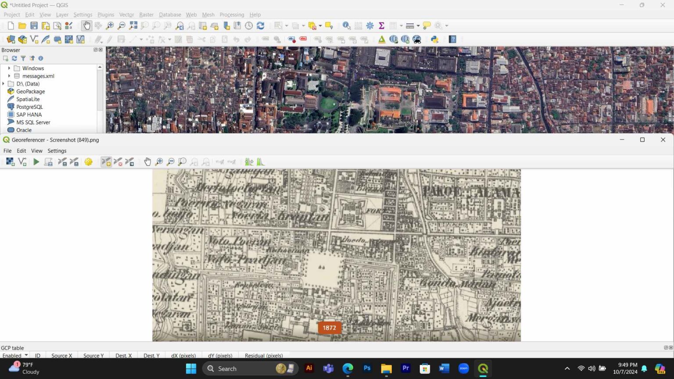Click the Python Console icon
This screenshot has height=379, width=674.
click(434, 39)
